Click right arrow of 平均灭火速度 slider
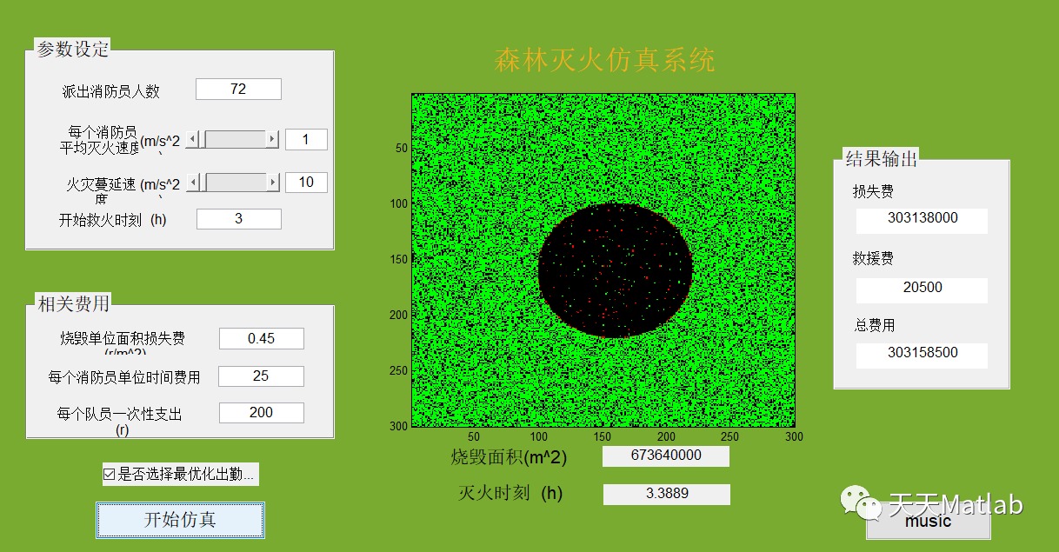 tap(272, 139)
